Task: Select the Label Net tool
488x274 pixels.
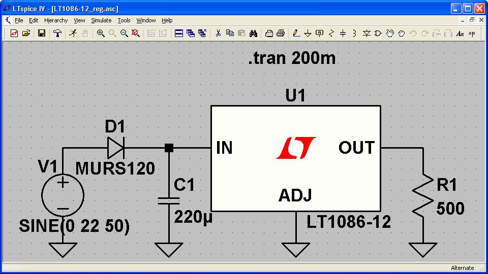Action: tap(319, 33)
